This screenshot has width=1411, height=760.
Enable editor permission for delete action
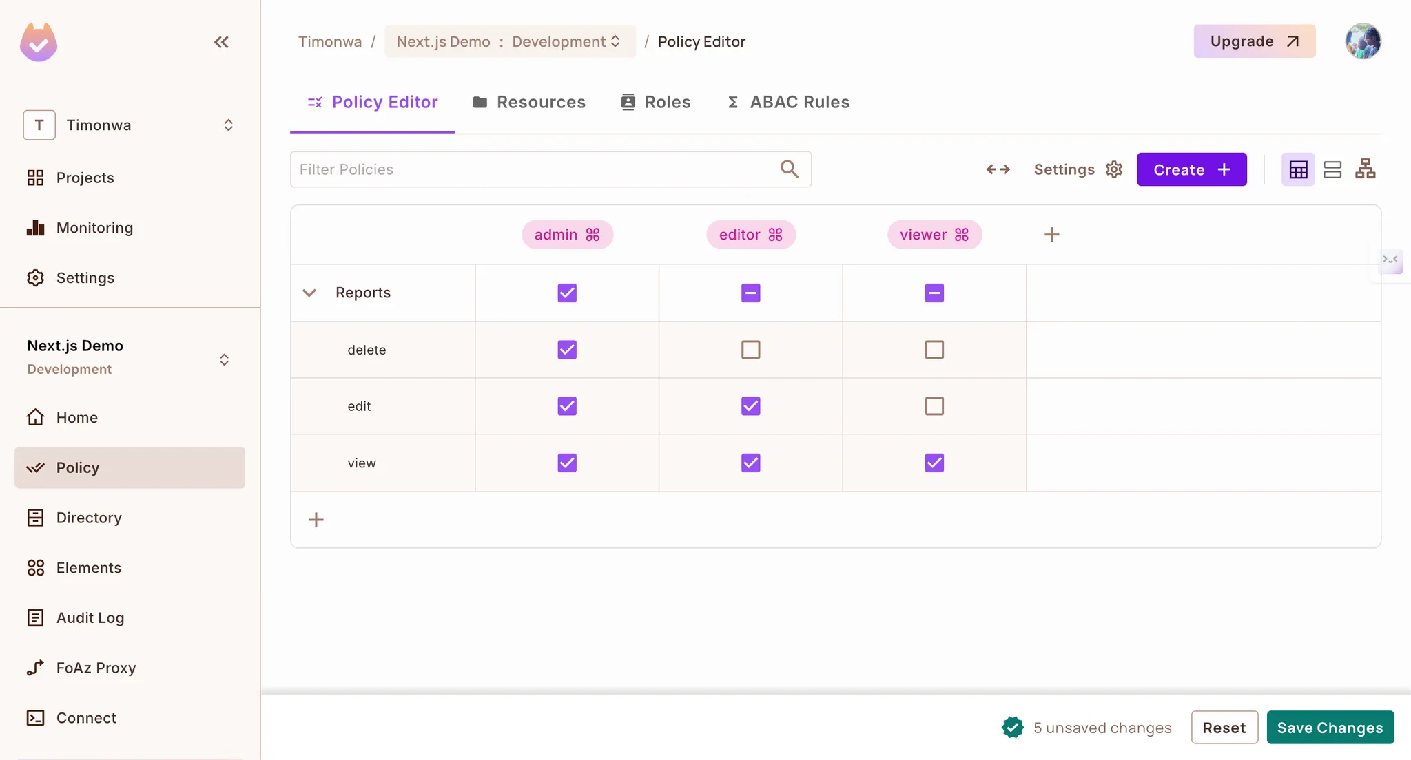[750, 349]
